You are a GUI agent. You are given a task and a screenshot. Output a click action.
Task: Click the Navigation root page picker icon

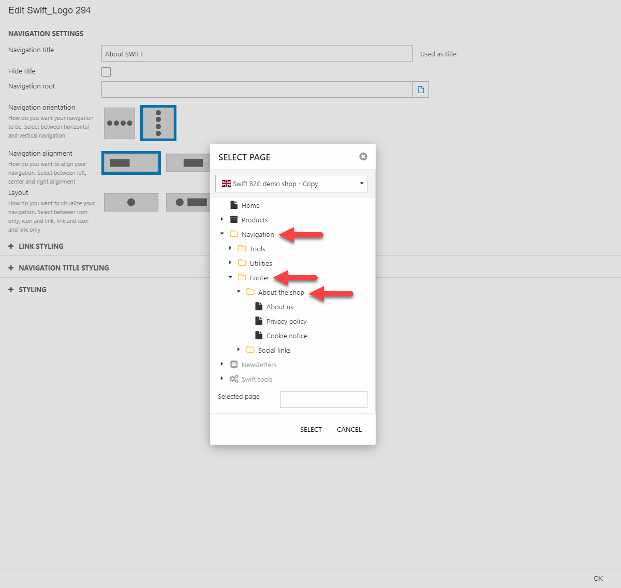[x=421, y=89]
